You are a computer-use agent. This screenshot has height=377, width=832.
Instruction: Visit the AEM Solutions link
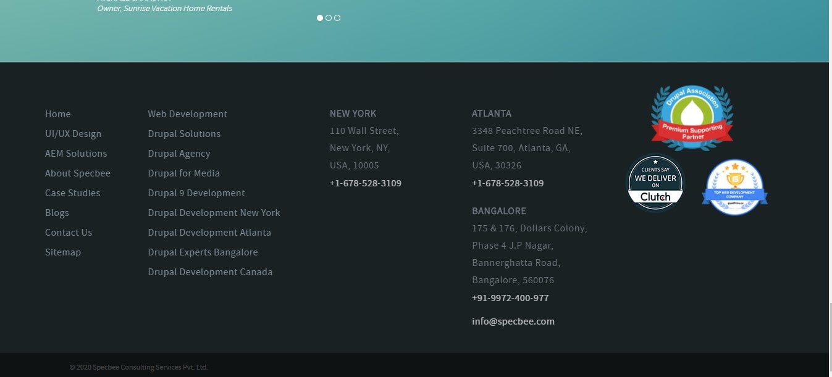(x=76, y=154)
